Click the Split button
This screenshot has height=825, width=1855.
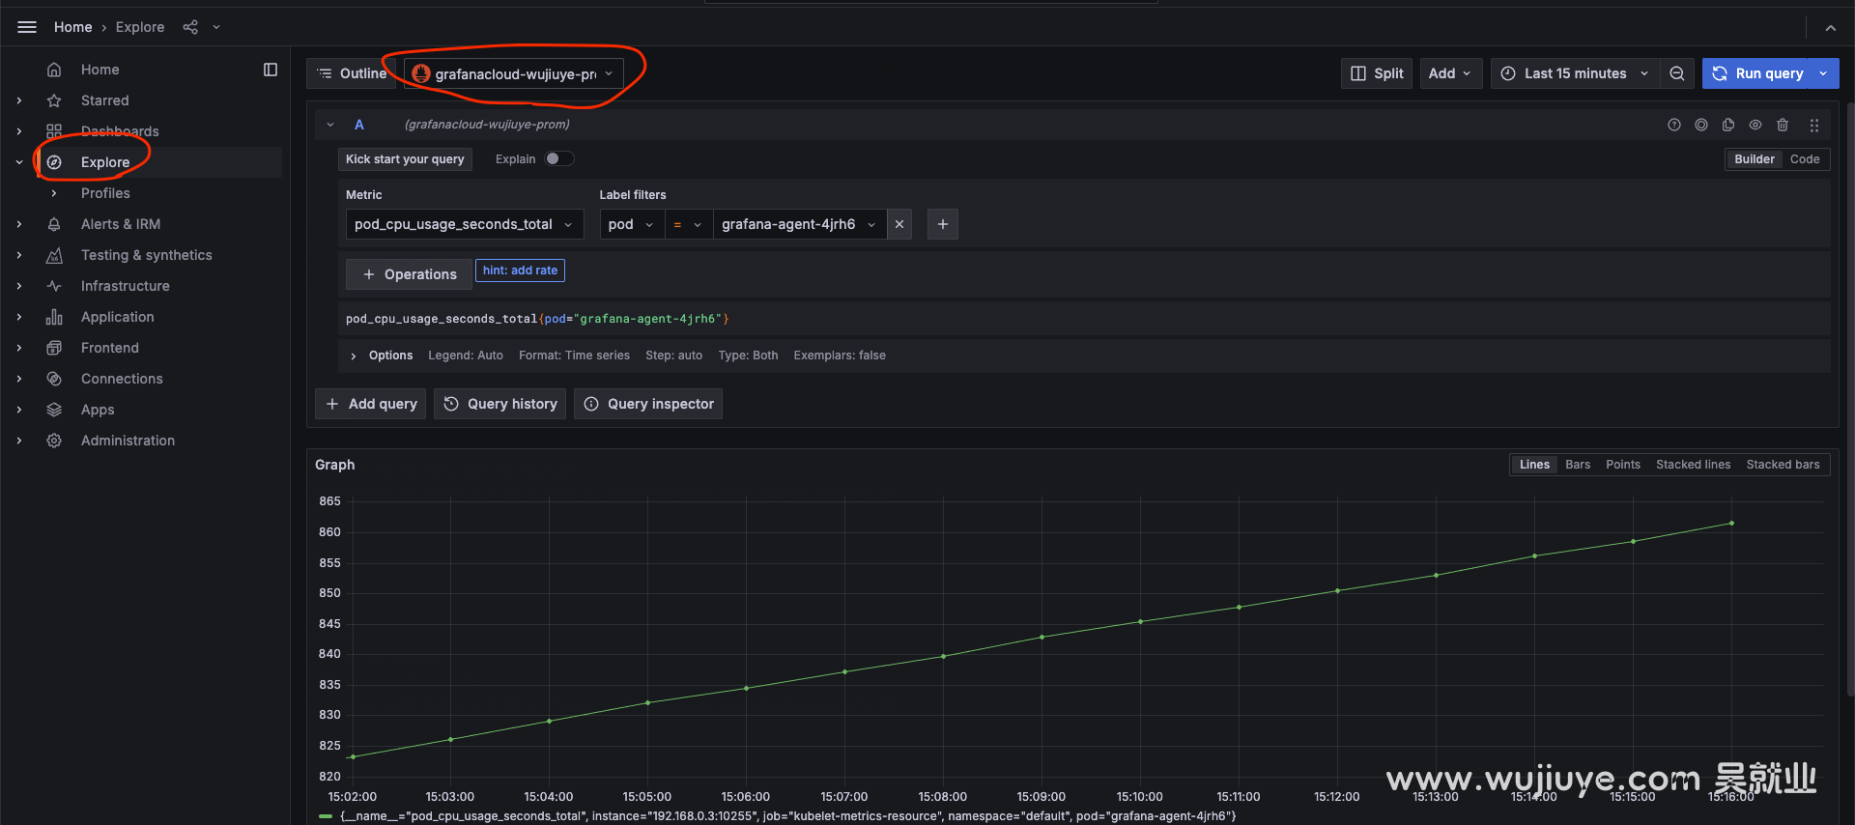pos(1377,73)
